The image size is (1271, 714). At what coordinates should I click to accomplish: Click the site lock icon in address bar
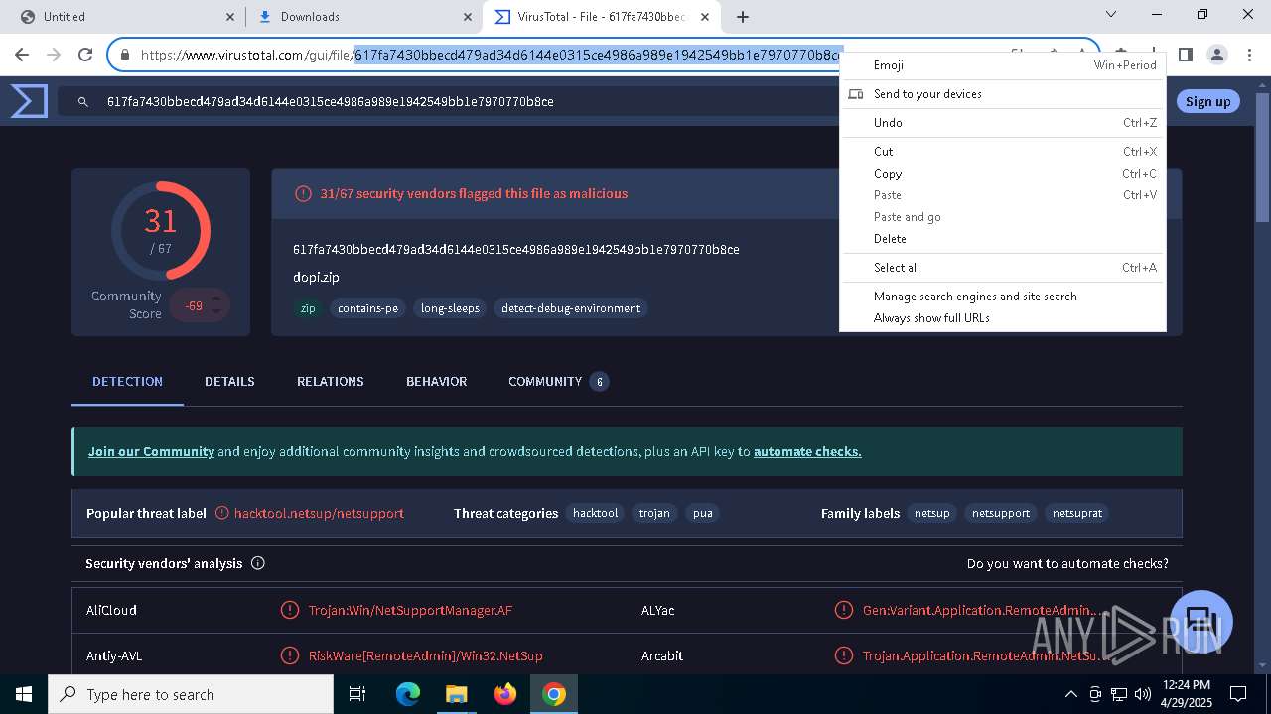(125, 55)
